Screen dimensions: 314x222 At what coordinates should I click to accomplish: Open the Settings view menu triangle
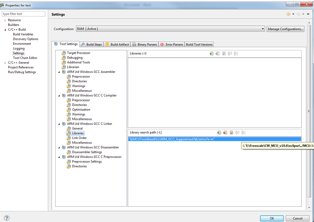(308, 14)
